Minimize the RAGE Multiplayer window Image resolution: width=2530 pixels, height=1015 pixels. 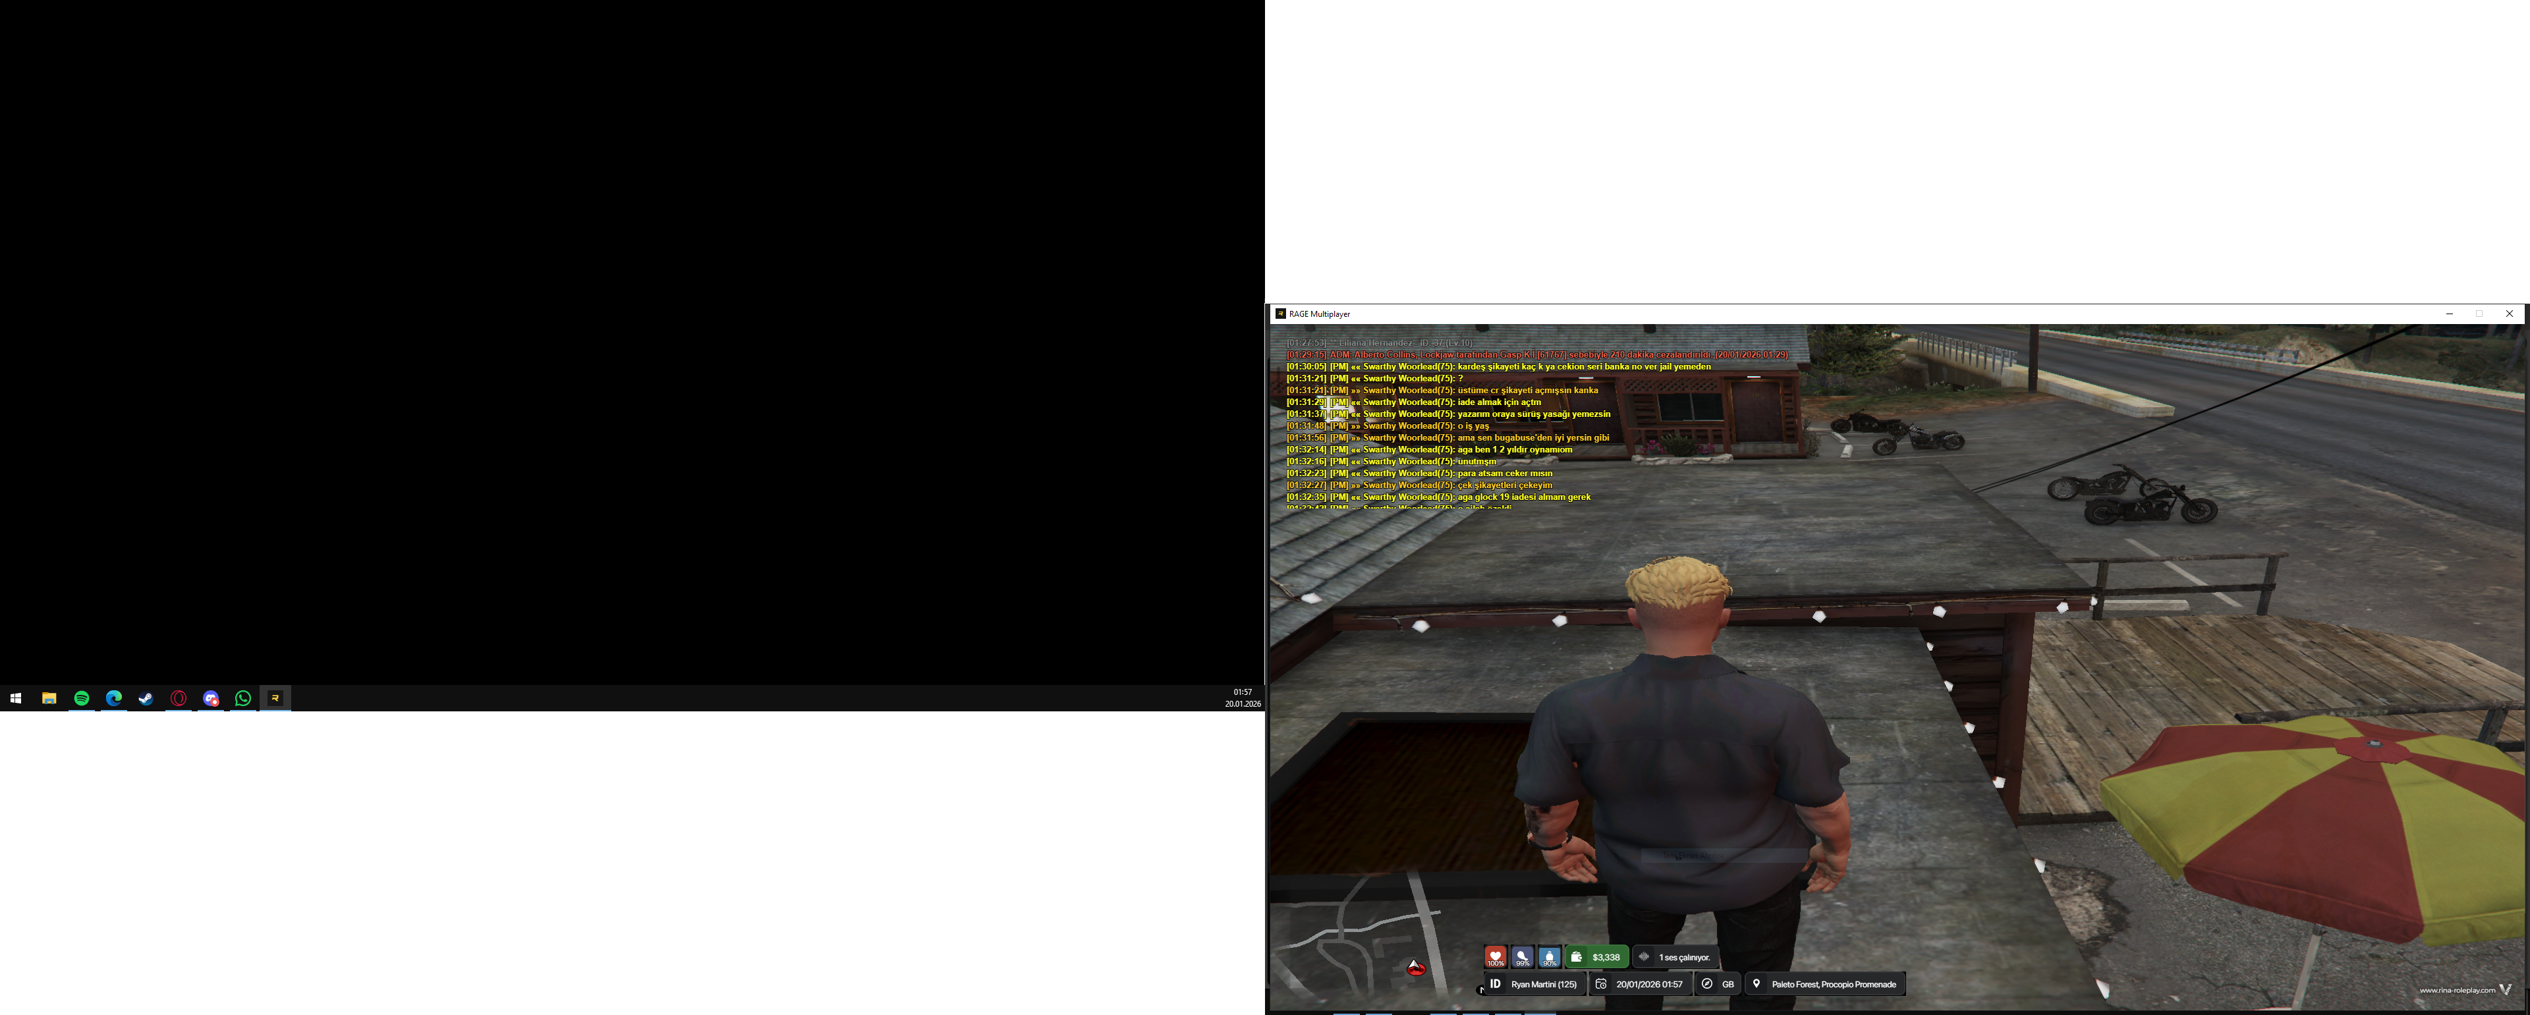point(2448,314)
